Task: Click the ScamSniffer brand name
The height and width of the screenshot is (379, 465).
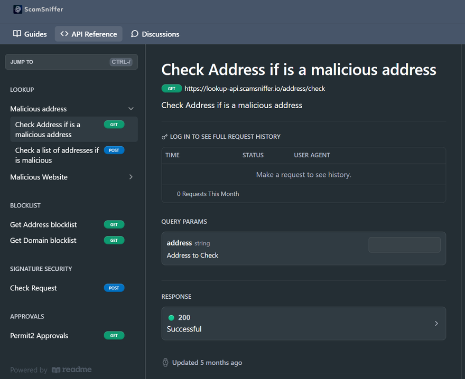Action: pyautogui.click(x=44, y=9)
